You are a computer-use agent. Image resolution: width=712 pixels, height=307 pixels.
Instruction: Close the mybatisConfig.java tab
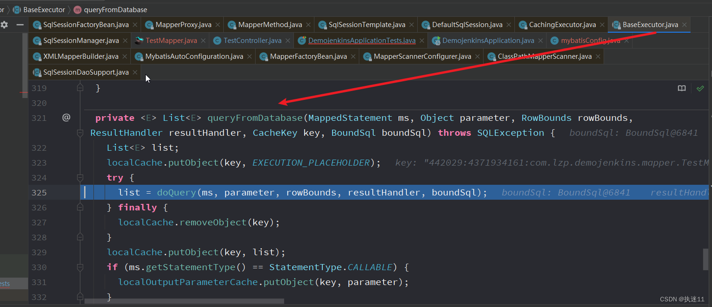coord(627,41)
